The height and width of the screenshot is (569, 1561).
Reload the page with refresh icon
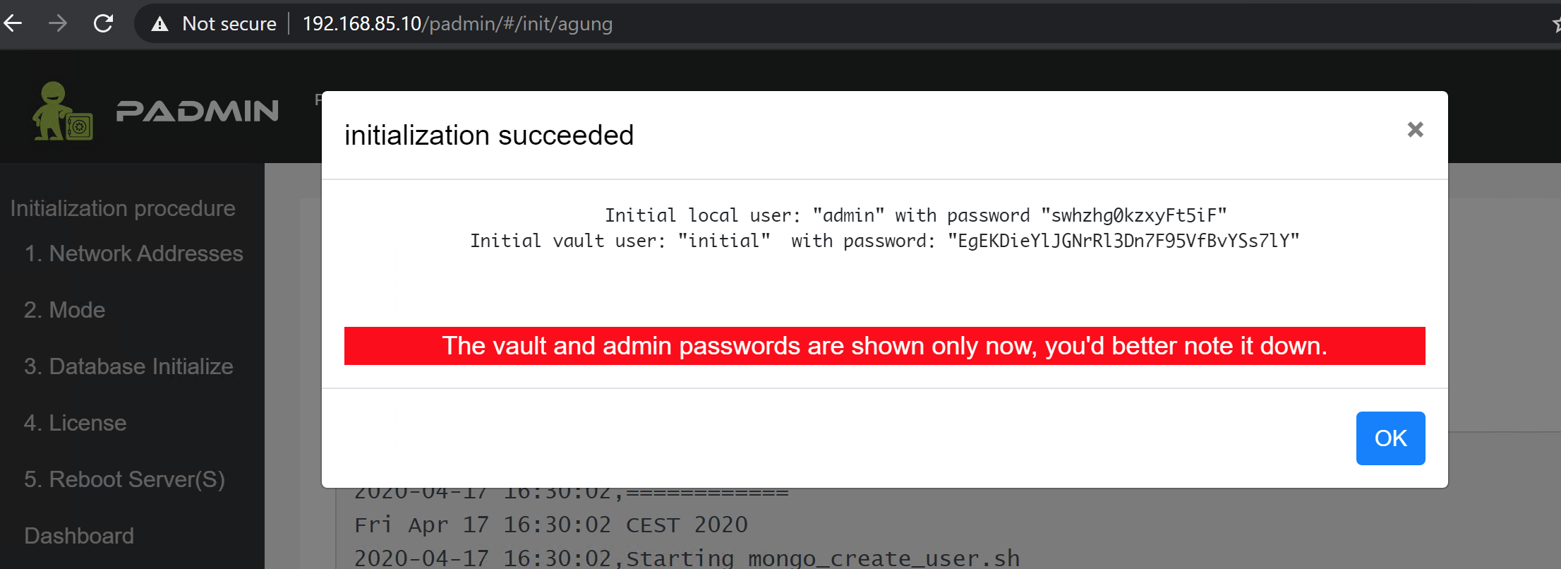[104, 23]
